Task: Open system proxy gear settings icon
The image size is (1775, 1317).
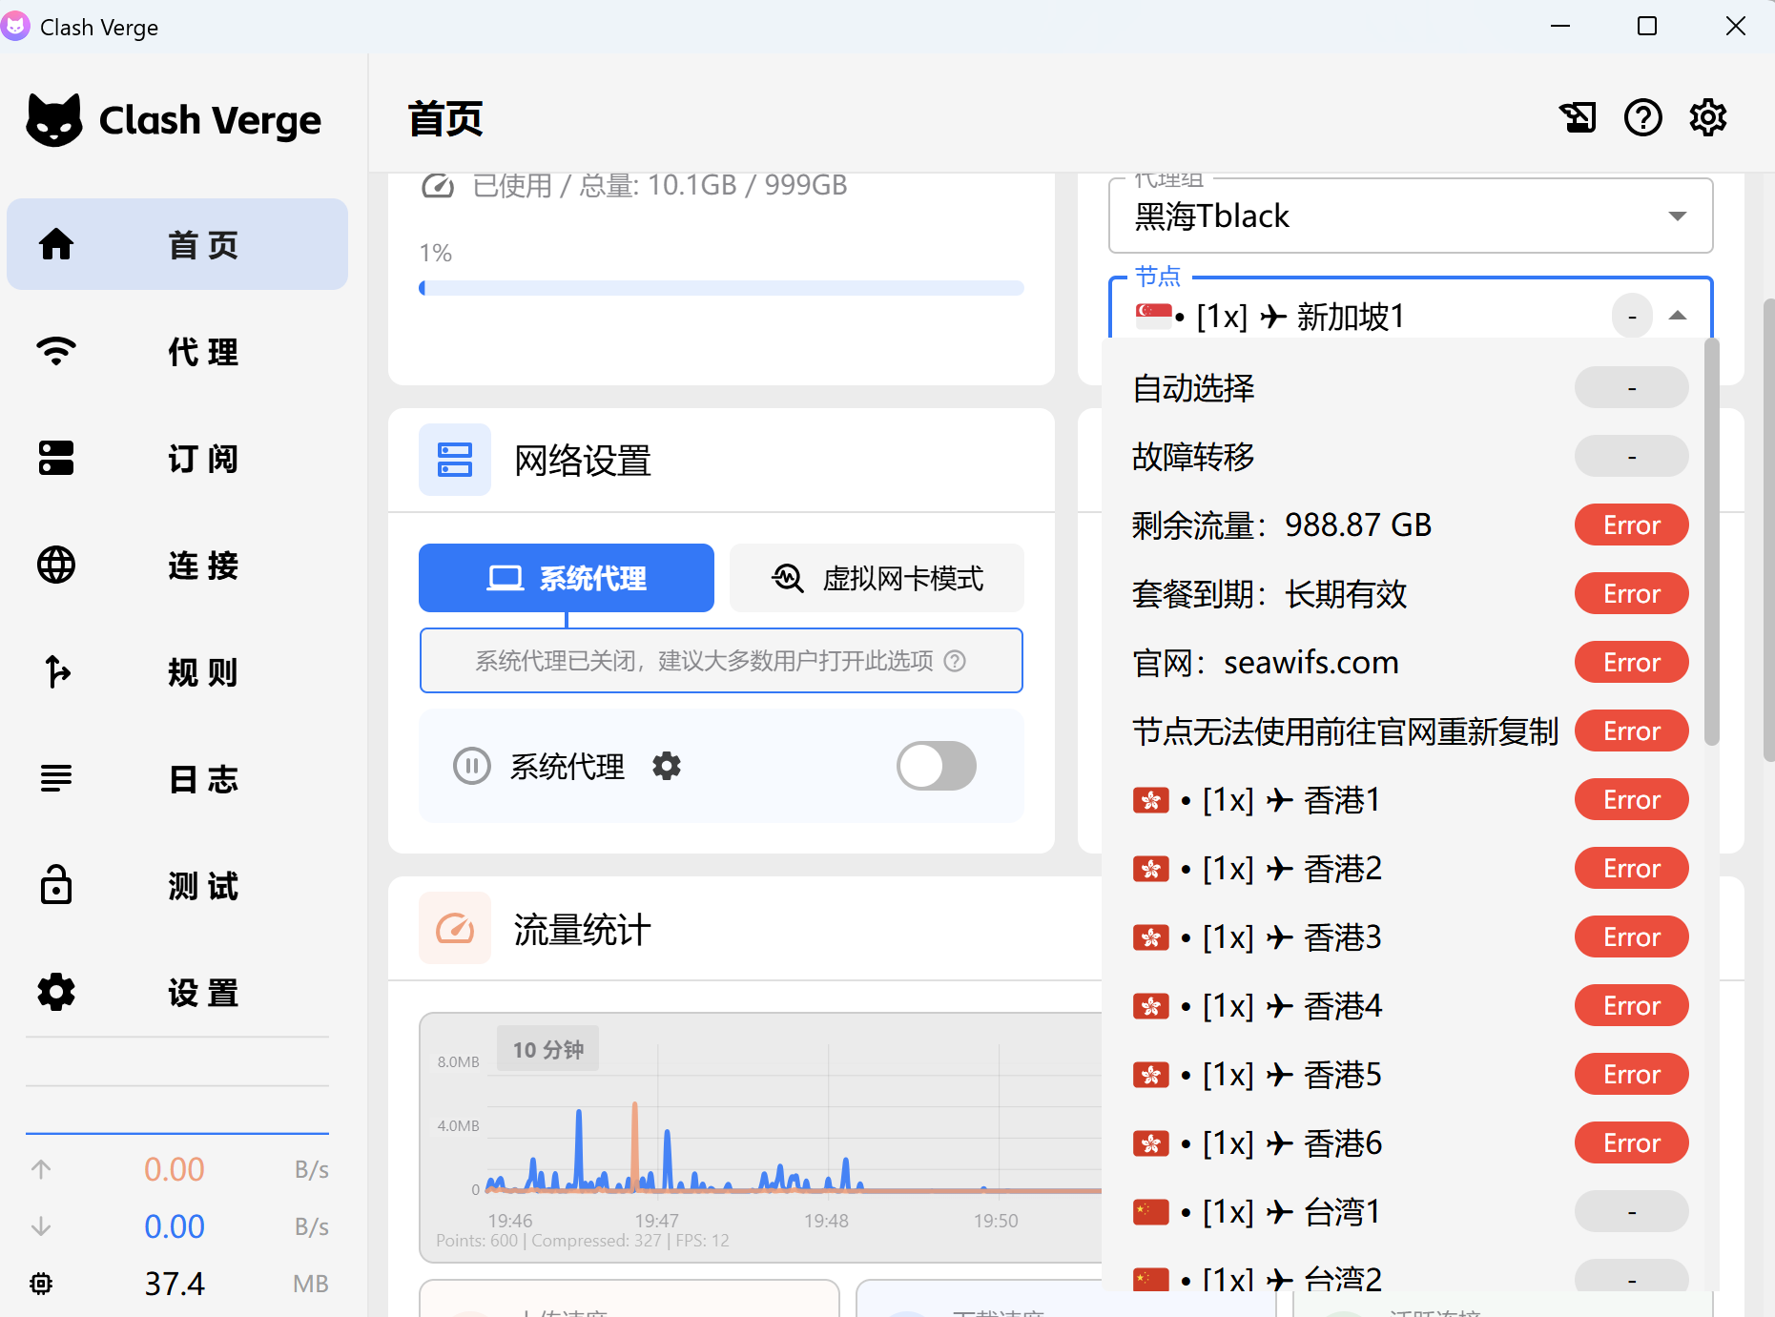Action: pos(667,766)
